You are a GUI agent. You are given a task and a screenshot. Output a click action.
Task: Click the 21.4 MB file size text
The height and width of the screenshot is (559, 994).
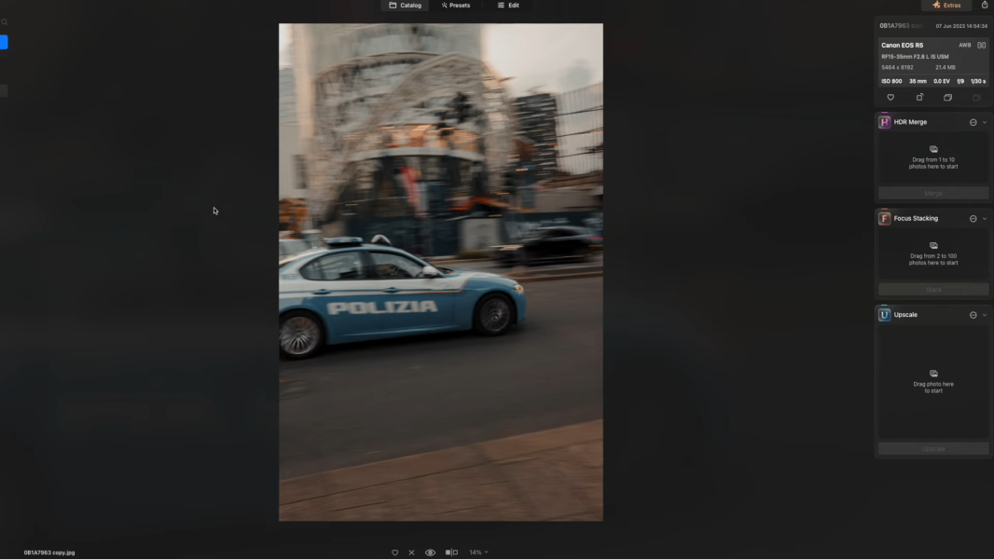[946, 67]
